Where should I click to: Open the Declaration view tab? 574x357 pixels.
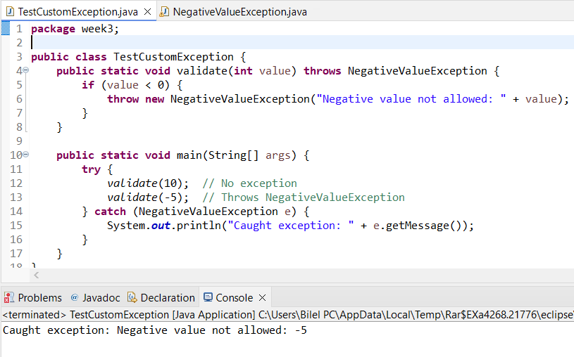coord(168,298)
